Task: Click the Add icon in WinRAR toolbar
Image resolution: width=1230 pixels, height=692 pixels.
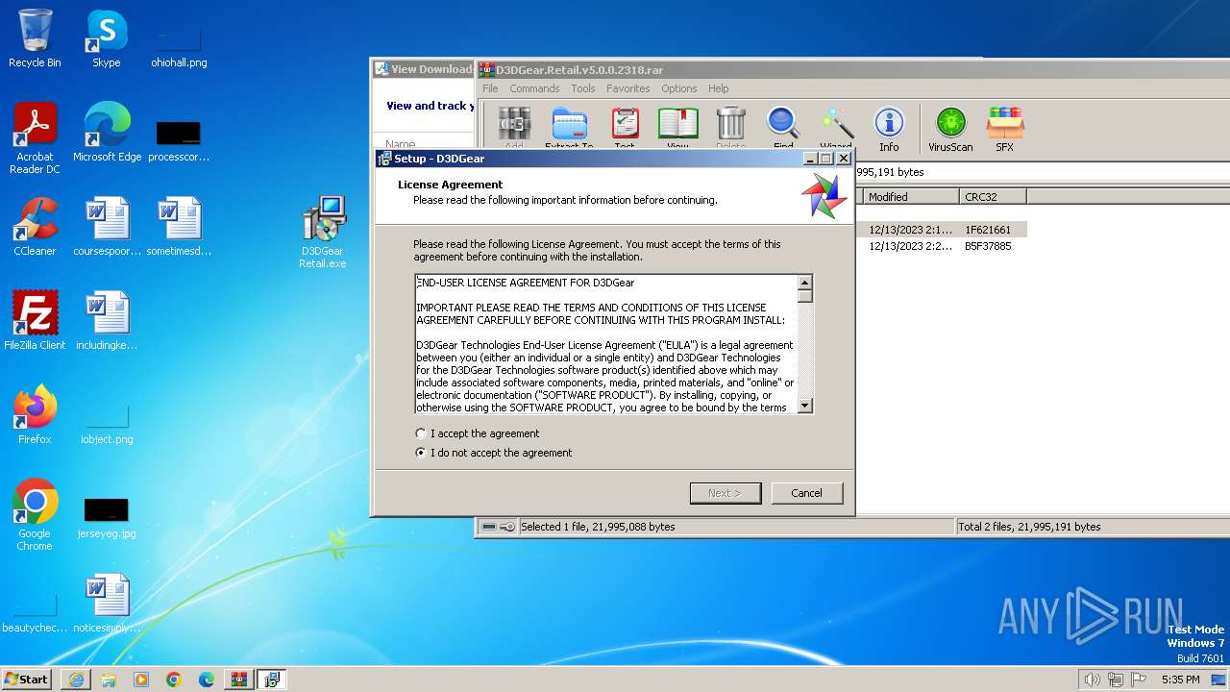Action: pyautogui.click(x=514, y=128)
